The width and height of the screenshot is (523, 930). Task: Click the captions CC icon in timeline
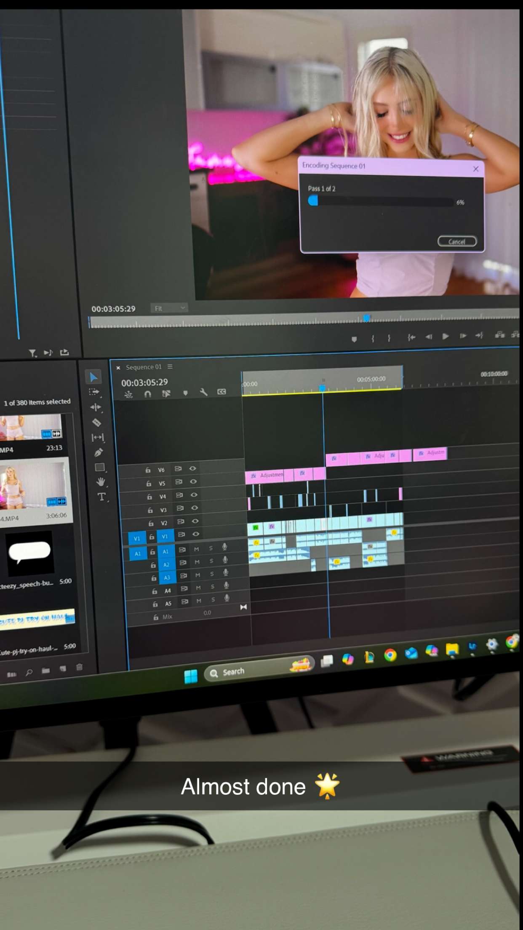point(221,392)
